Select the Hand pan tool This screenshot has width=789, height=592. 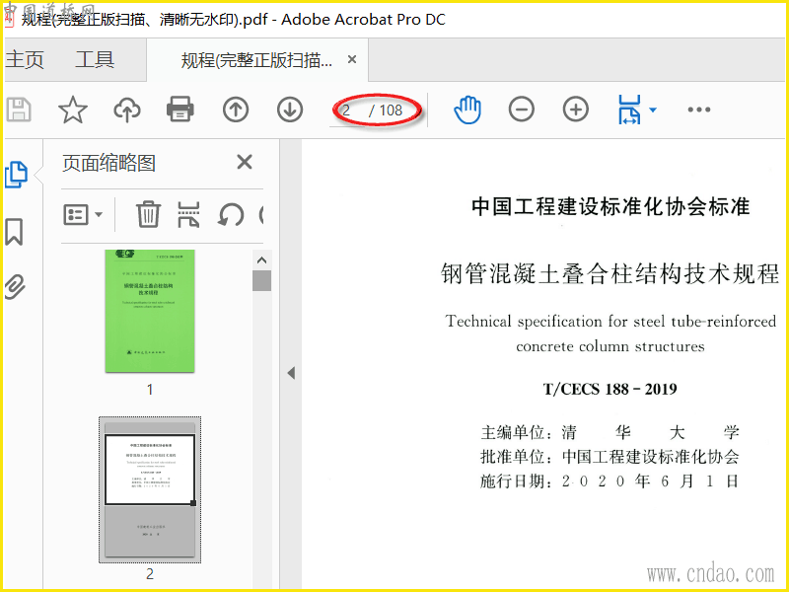click(x=467, y=110)
